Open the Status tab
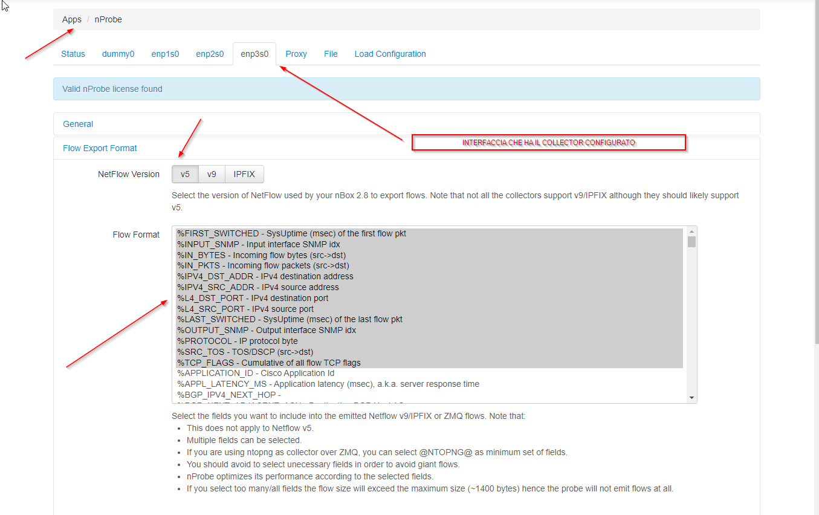This screenshot has height=515, width=819. tap(73, 54)
